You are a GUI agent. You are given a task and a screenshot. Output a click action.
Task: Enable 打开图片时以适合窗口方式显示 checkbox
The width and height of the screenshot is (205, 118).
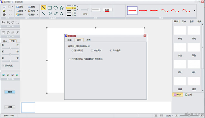pos(70,59)
